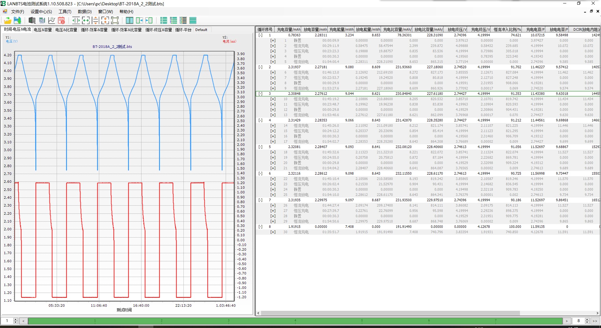Click the fully collapsed green list icon

(193, 21)
